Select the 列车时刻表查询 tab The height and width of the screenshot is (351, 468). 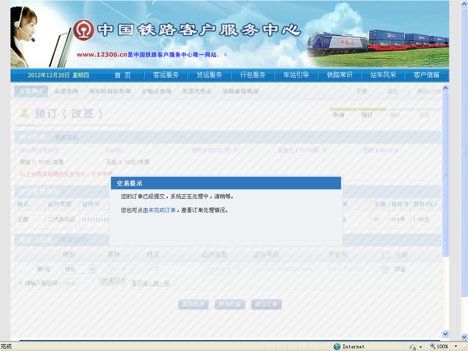(110, 91)
